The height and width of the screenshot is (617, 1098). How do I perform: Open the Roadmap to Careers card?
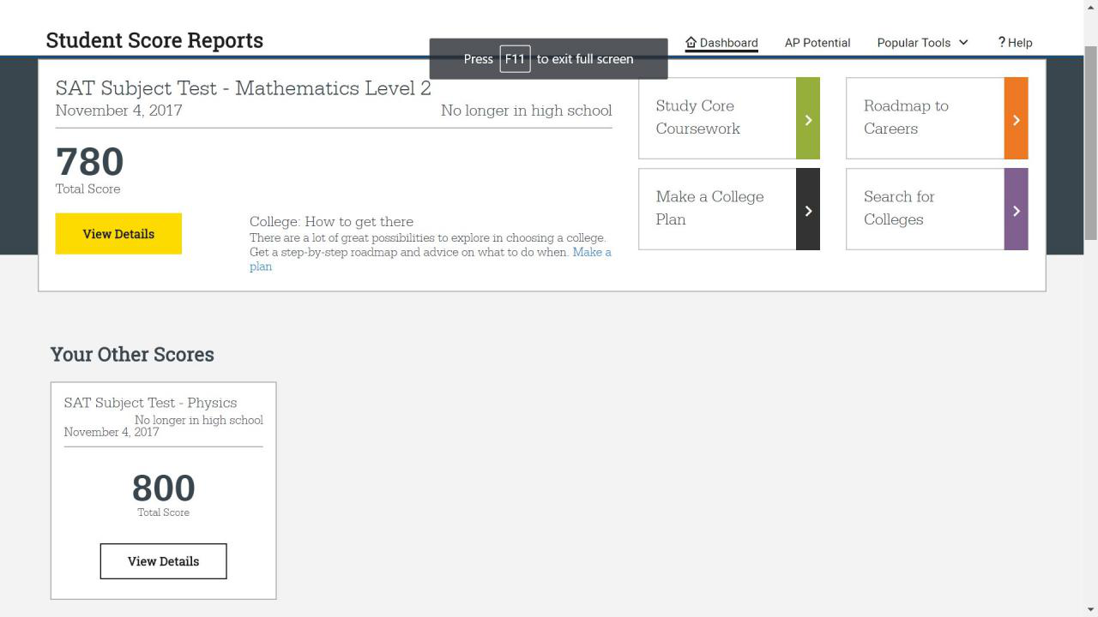(937, 118)
